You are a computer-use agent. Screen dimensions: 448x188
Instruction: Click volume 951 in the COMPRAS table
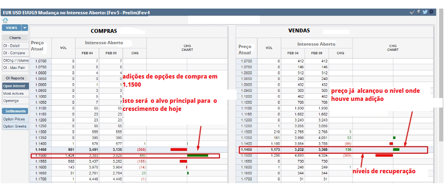(71, 149)
